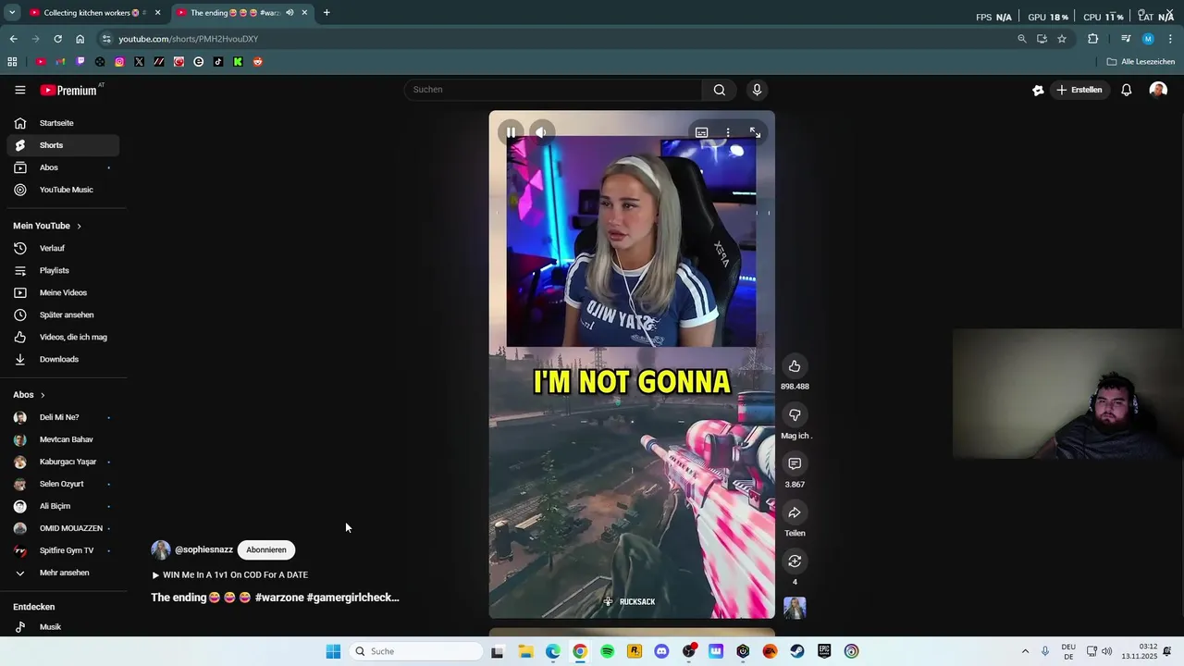
Task: Open Chrome media controls icon
Action: [1126, 39]
